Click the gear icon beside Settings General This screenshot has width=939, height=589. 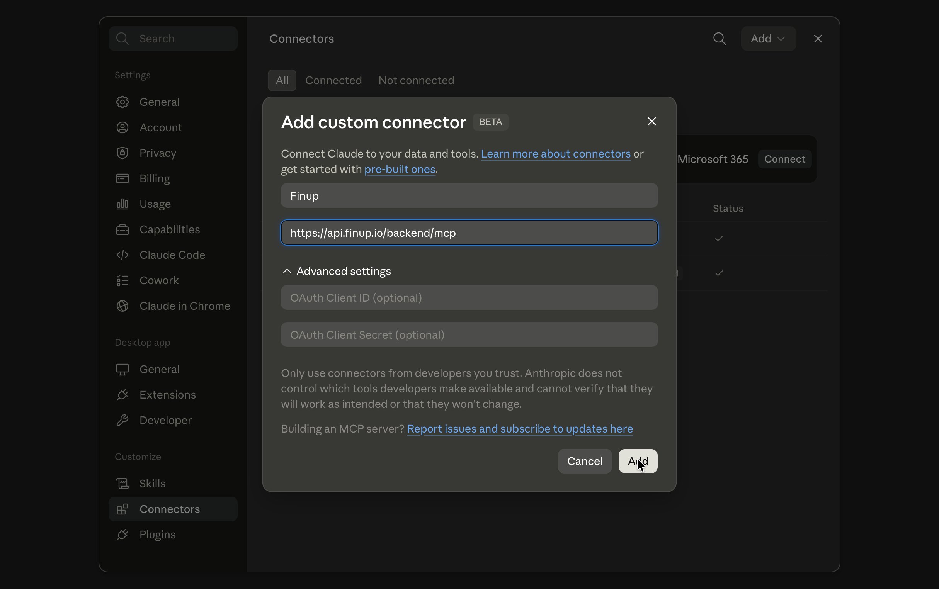[122, 102]
